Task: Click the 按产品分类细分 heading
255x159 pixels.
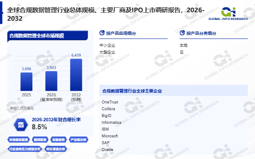Action: [201, 33]
